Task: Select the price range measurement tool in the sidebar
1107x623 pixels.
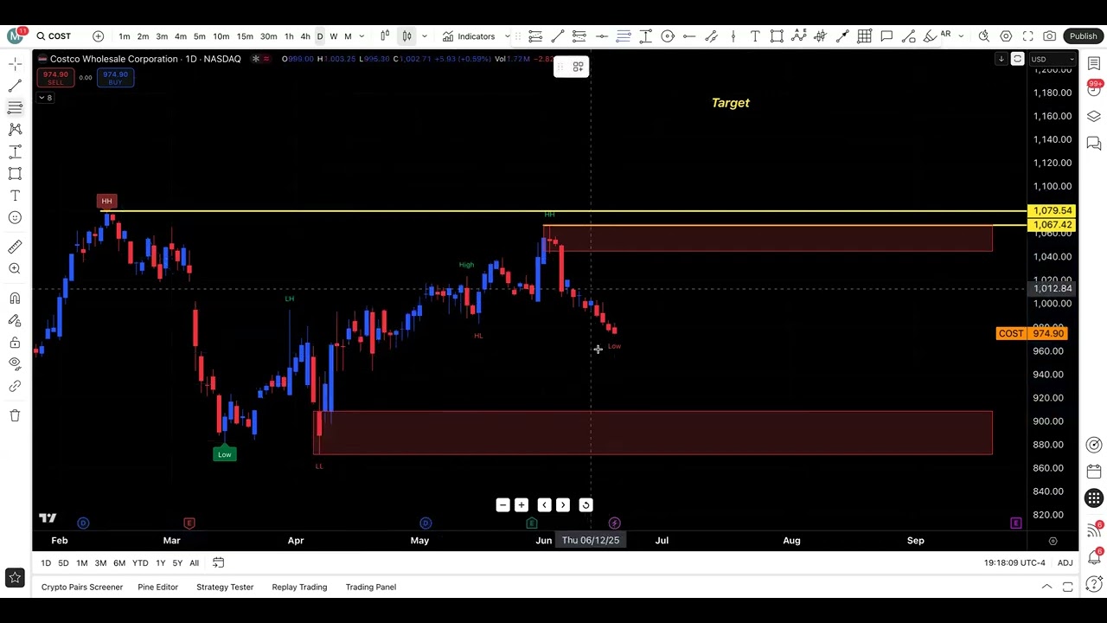Action: tap(15, 151)
